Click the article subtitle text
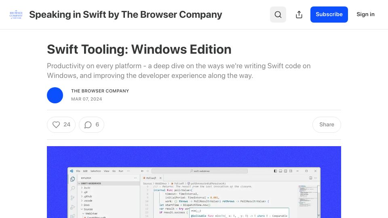The height and width of the screenshot is (218, 388). [179, 71]
